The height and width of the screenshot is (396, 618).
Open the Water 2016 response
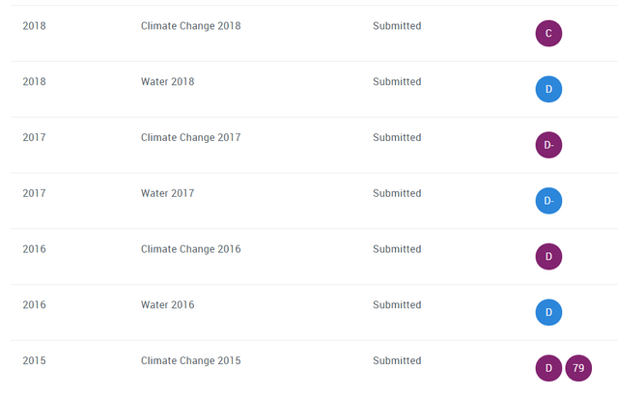click(x=167, y=305)
